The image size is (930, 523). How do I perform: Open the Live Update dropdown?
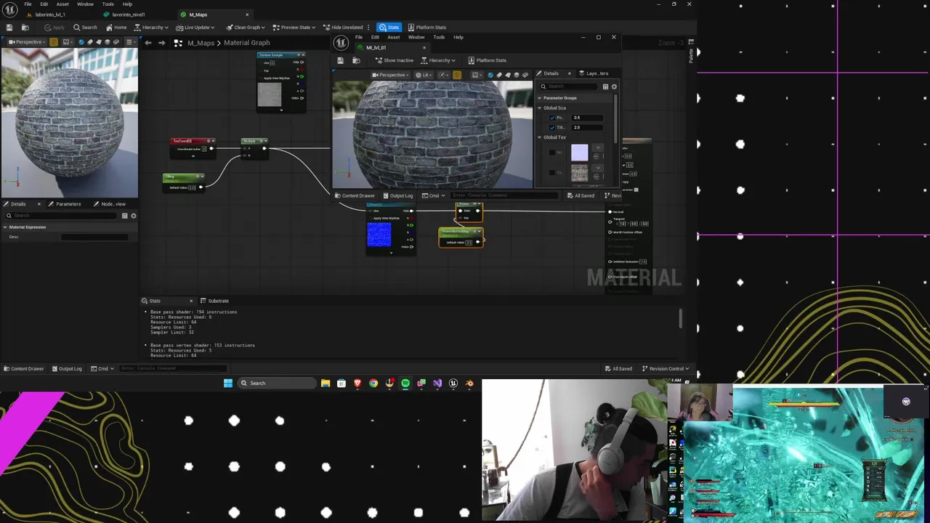196,28
